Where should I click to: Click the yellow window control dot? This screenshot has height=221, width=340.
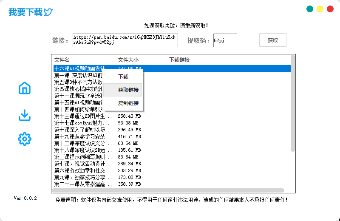[x=320, y=9]
